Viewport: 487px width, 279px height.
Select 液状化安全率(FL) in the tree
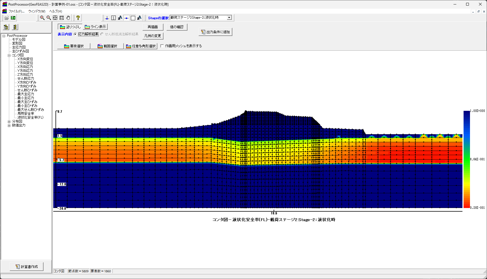click(x=30, y=118)
